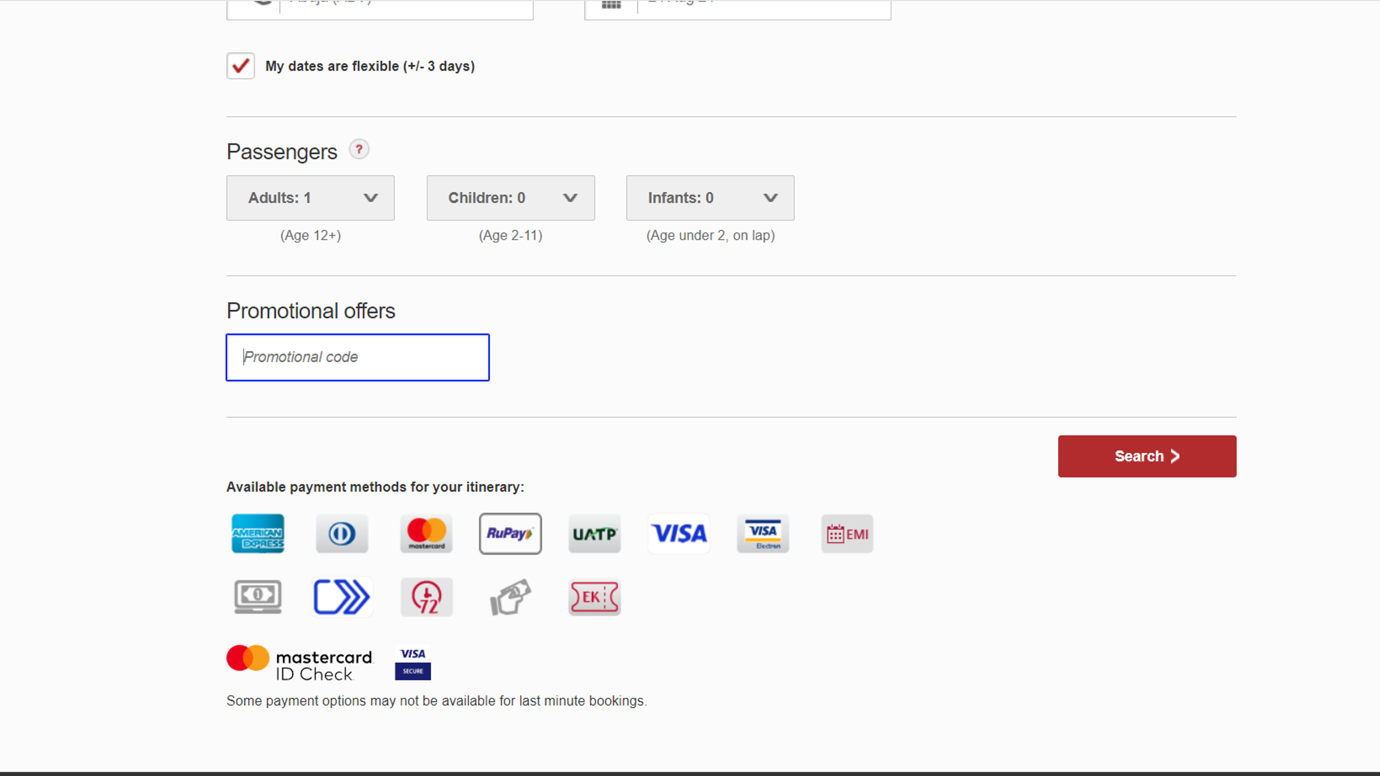Click the "Promotional offers" heading
1380x776 pixels.
pos(311,311)
